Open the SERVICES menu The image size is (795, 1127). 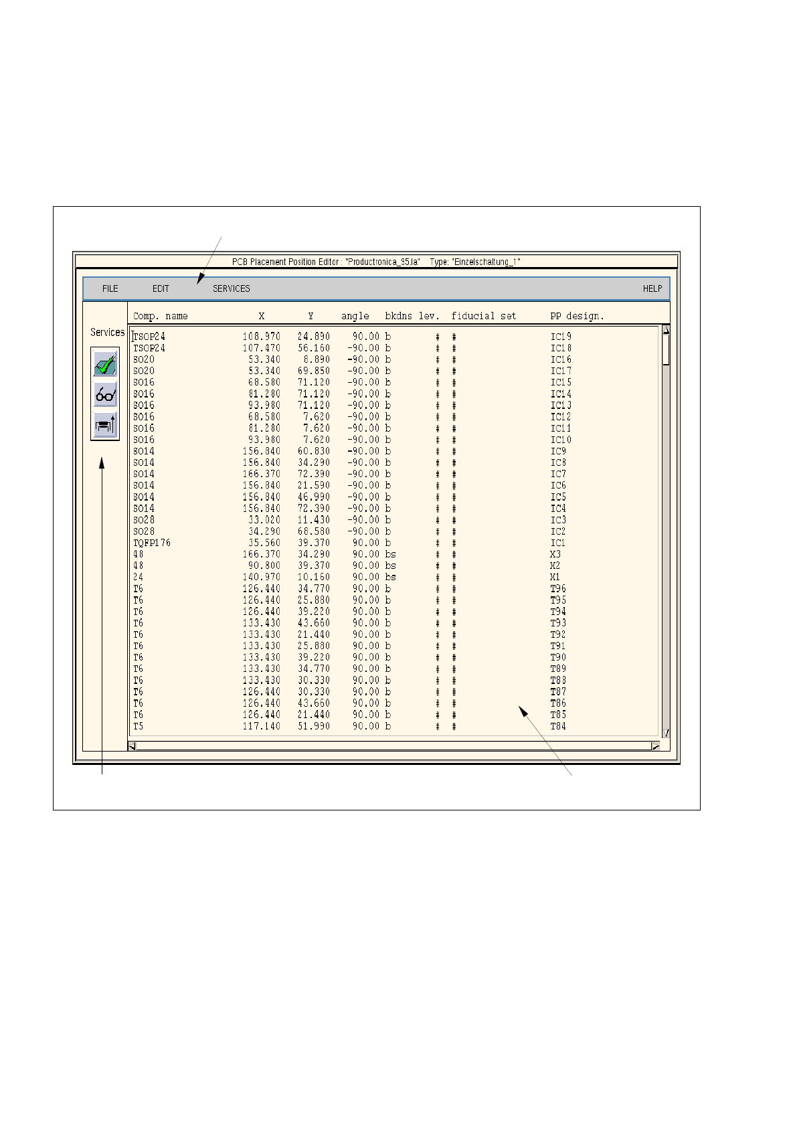click(x=232, y=288)
